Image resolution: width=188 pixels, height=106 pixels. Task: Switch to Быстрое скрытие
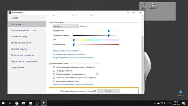tap(27, 49)
